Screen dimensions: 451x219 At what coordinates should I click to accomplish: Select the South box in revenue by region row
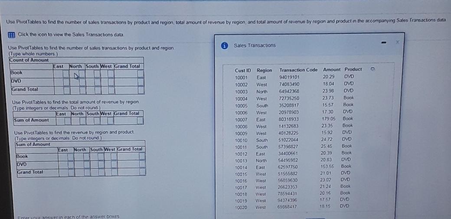click(x=97, y=121)
